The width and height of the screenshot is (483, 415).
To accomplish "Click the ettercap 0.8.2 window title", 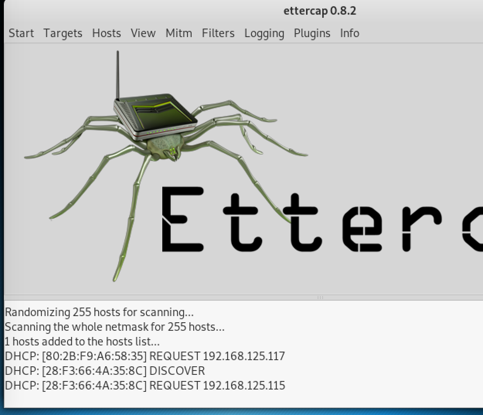I will 320,11.
